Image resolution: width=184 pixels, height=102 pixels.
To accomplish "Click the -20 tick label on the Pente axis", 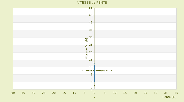I will pos(53,93).
